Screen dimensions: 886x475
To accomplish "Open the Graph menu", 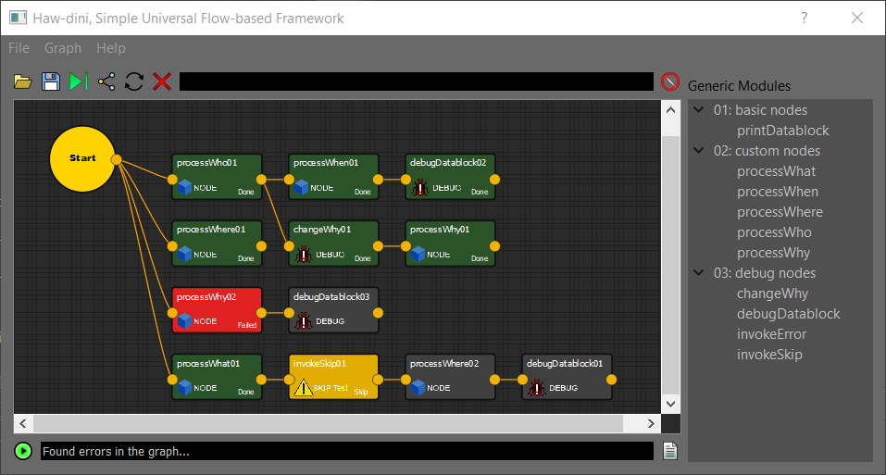I will coord(63,48).
